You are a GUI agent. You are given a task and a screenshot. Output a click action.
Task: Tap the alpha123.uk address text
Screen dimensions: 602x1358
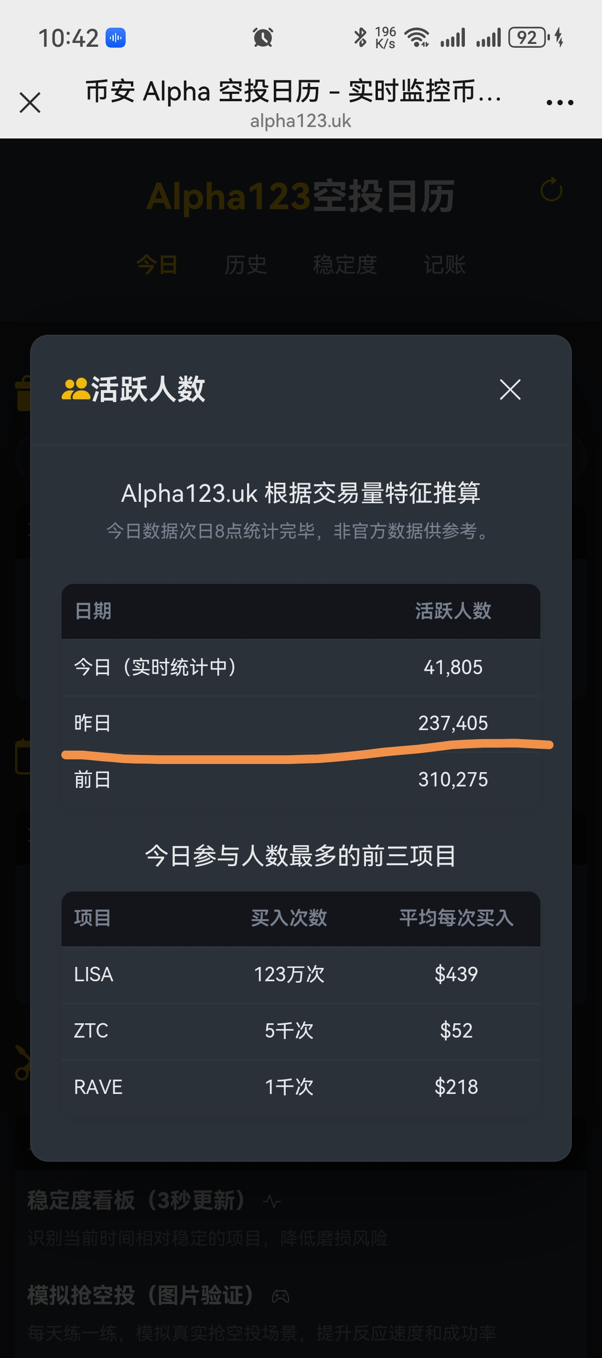tap(300, 121)
